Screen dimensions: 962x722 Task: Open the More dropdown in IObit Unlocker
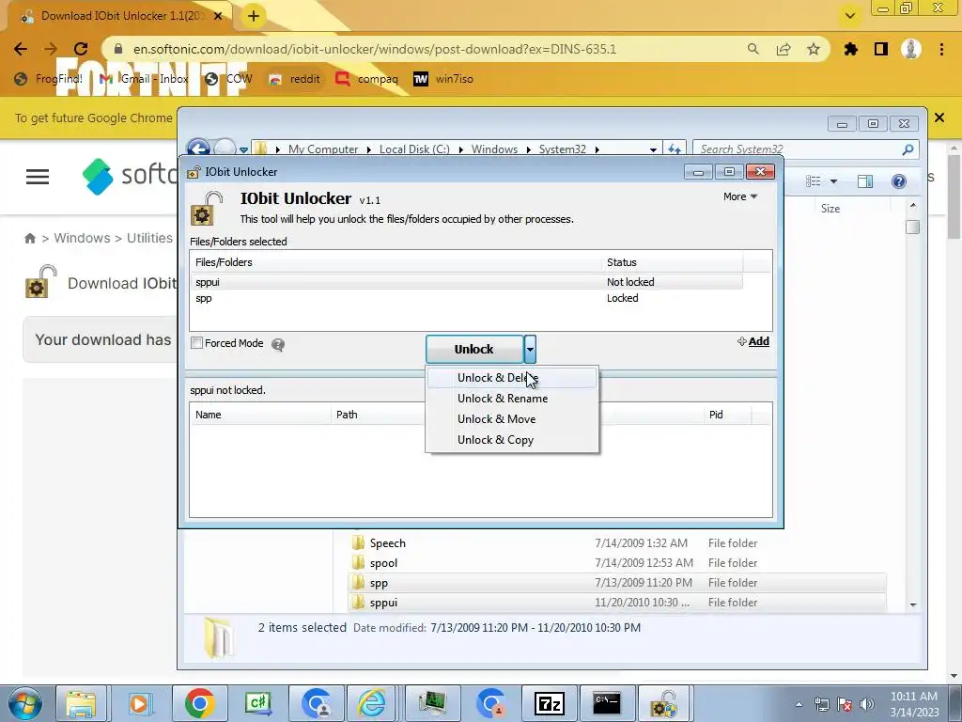point(740,196)
